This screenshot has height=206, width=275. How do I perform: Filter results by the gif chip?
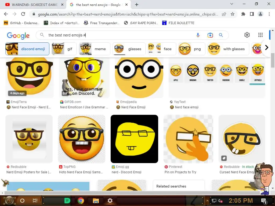pos(64,49)
